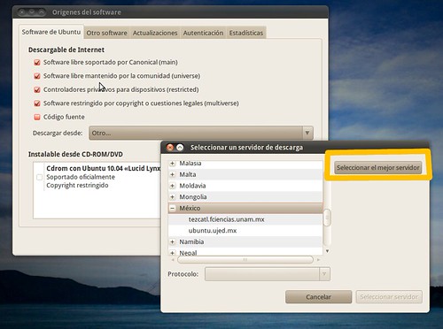Click the Cancelar button
Image resolution: width=443 pixels, height=329 pixels.
pyautogui.click(x=318, y=297)
